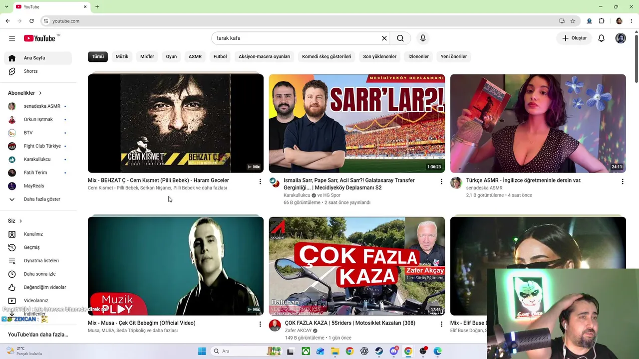Click the Oluştur create button
This screenshot has width=639, height=359.
tap(574, 38)
